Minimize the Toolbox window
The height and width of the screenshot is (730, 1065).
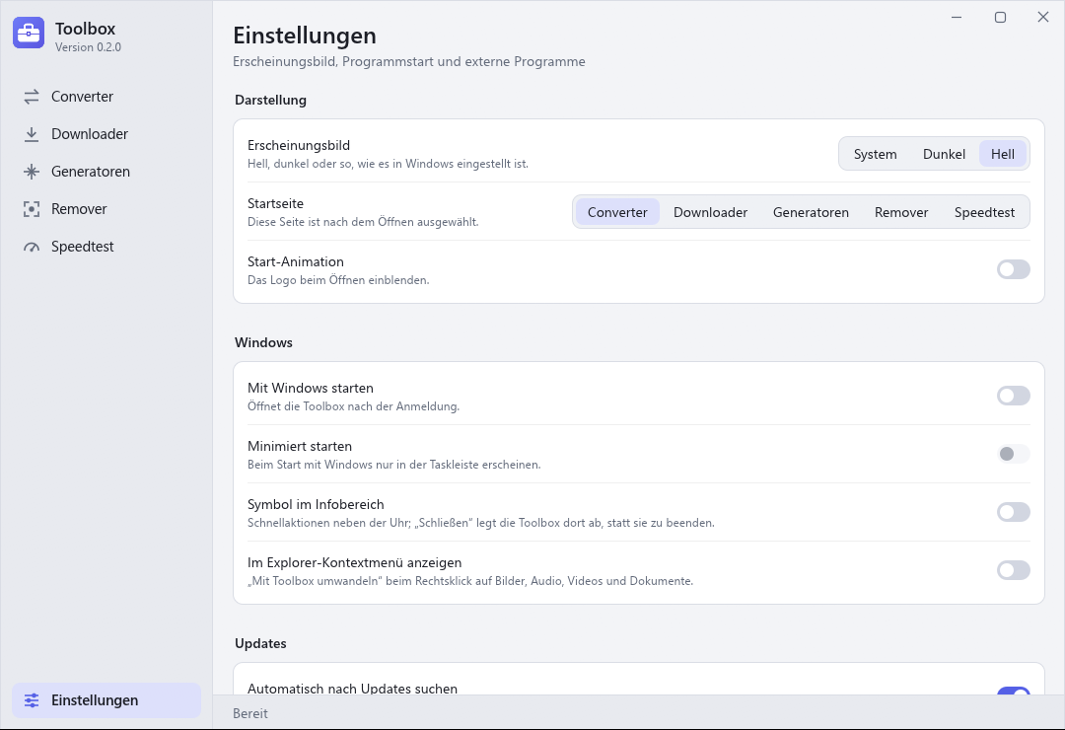coord(957,17)
